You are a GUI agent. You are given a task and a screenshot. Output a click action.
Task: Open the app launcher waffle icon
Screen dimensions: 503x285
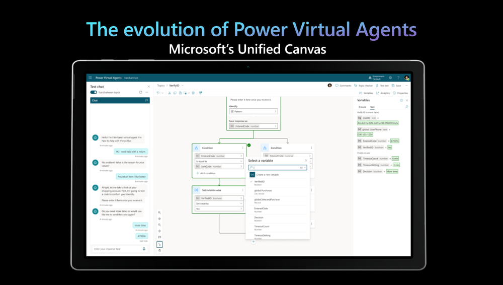pos(90,78)
